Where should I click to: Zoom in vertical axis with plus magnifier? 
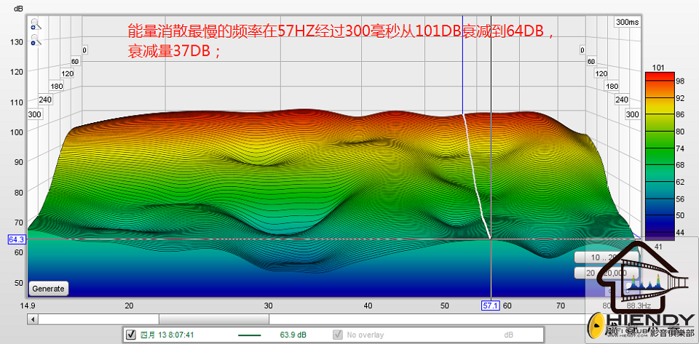pos(35,24)
